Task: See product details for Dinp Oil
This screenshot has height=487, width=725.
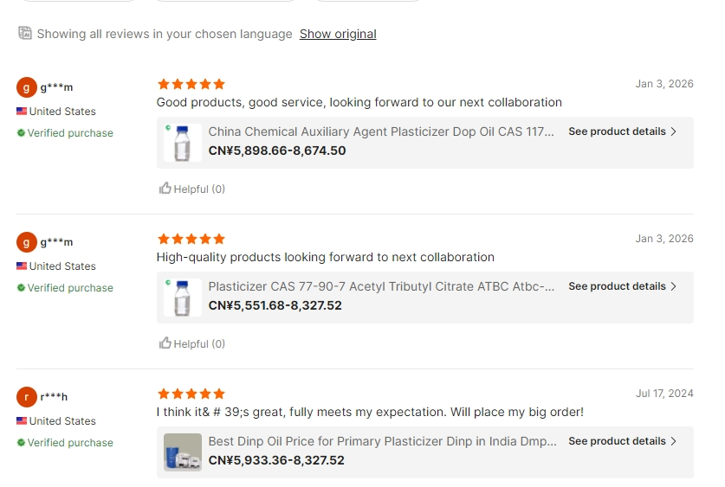Action: pyautogui.click(x=622, y=441)
